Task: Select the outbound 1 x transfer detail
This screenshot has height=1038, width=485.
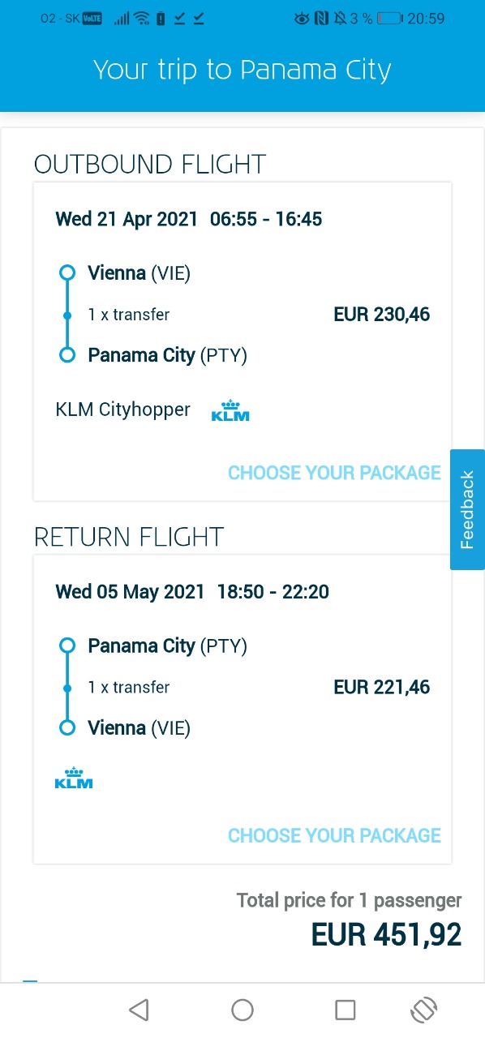Action: (x=129, y=315)
